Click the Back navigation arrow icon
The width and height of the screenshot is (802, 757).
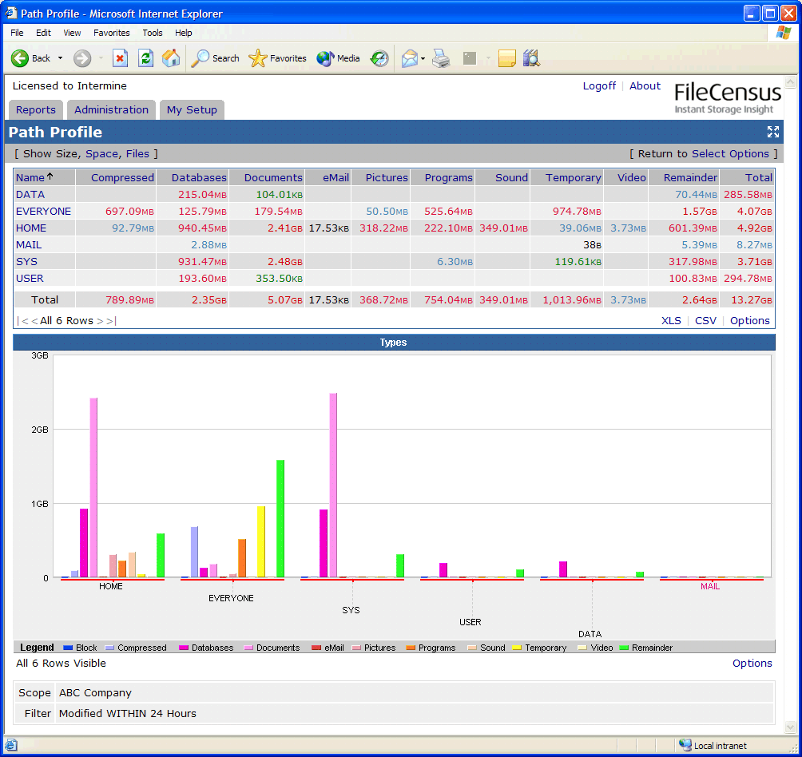[20, 58]
